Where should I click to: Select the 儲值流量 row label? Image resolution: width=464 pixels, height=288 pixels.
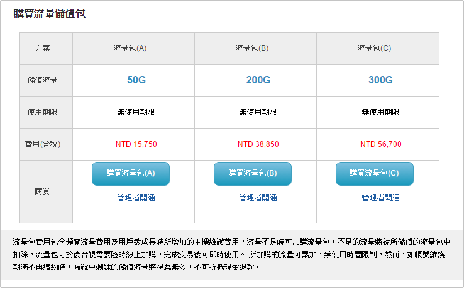(x=43, y=80)
